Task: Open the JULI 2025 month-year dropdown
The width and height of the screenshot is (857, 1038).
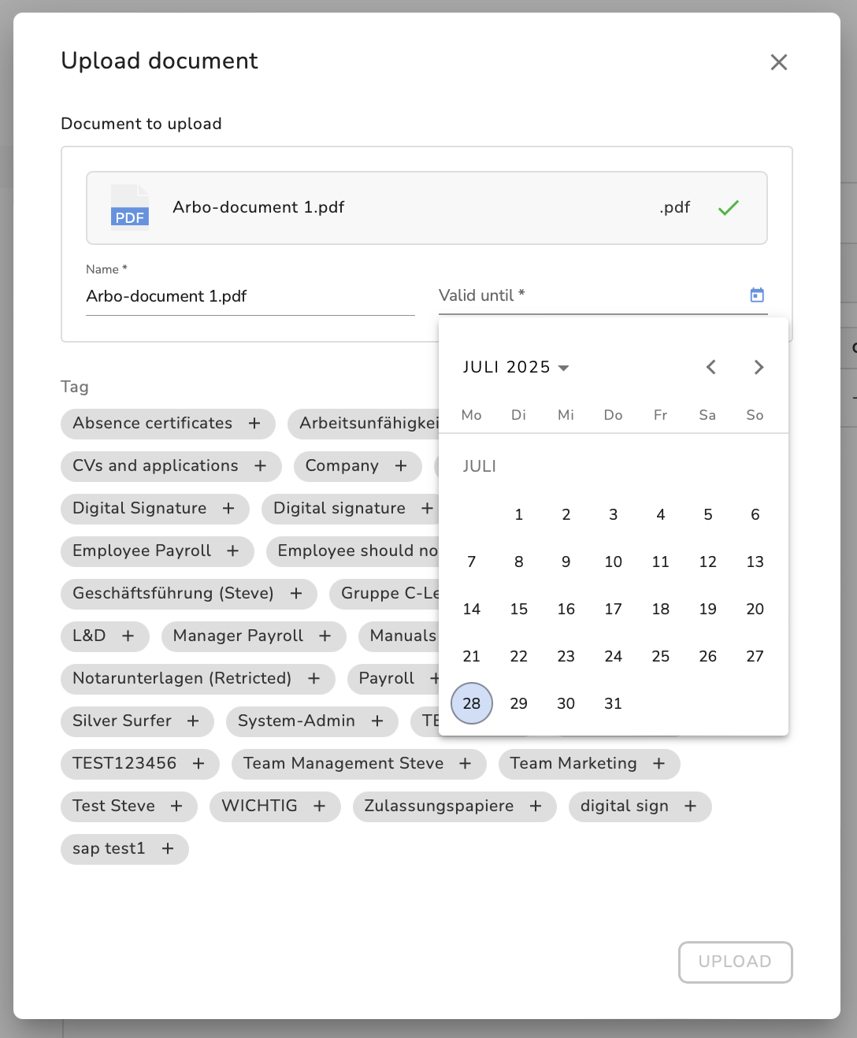Action: coord(516,367)
